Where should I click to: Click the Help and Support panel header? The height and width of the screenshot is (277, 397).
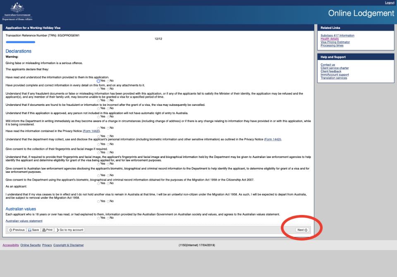point(356,57)
